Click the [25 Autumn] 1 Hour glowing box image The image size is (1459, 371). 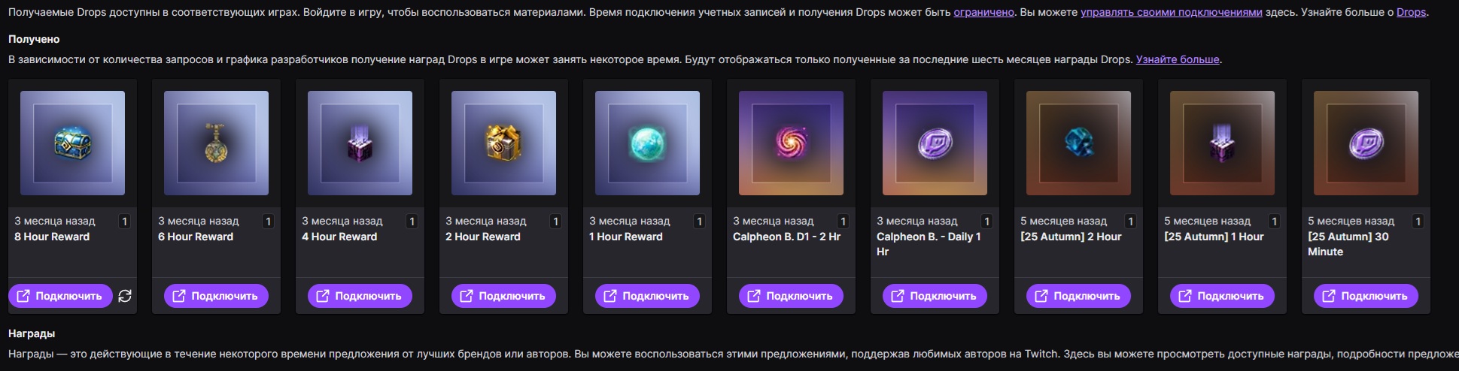click(1222, 143)
